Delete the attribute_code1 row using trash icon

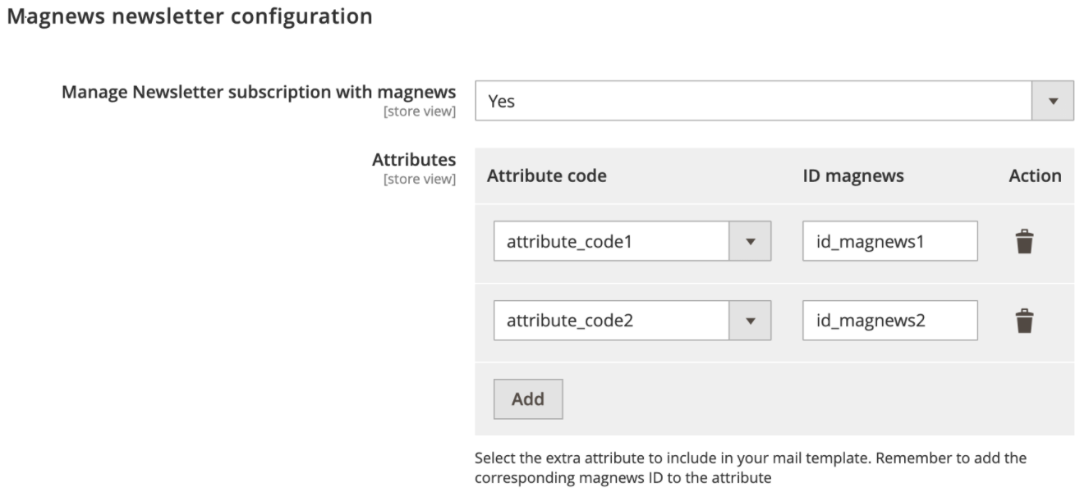tap(1024, 242)
